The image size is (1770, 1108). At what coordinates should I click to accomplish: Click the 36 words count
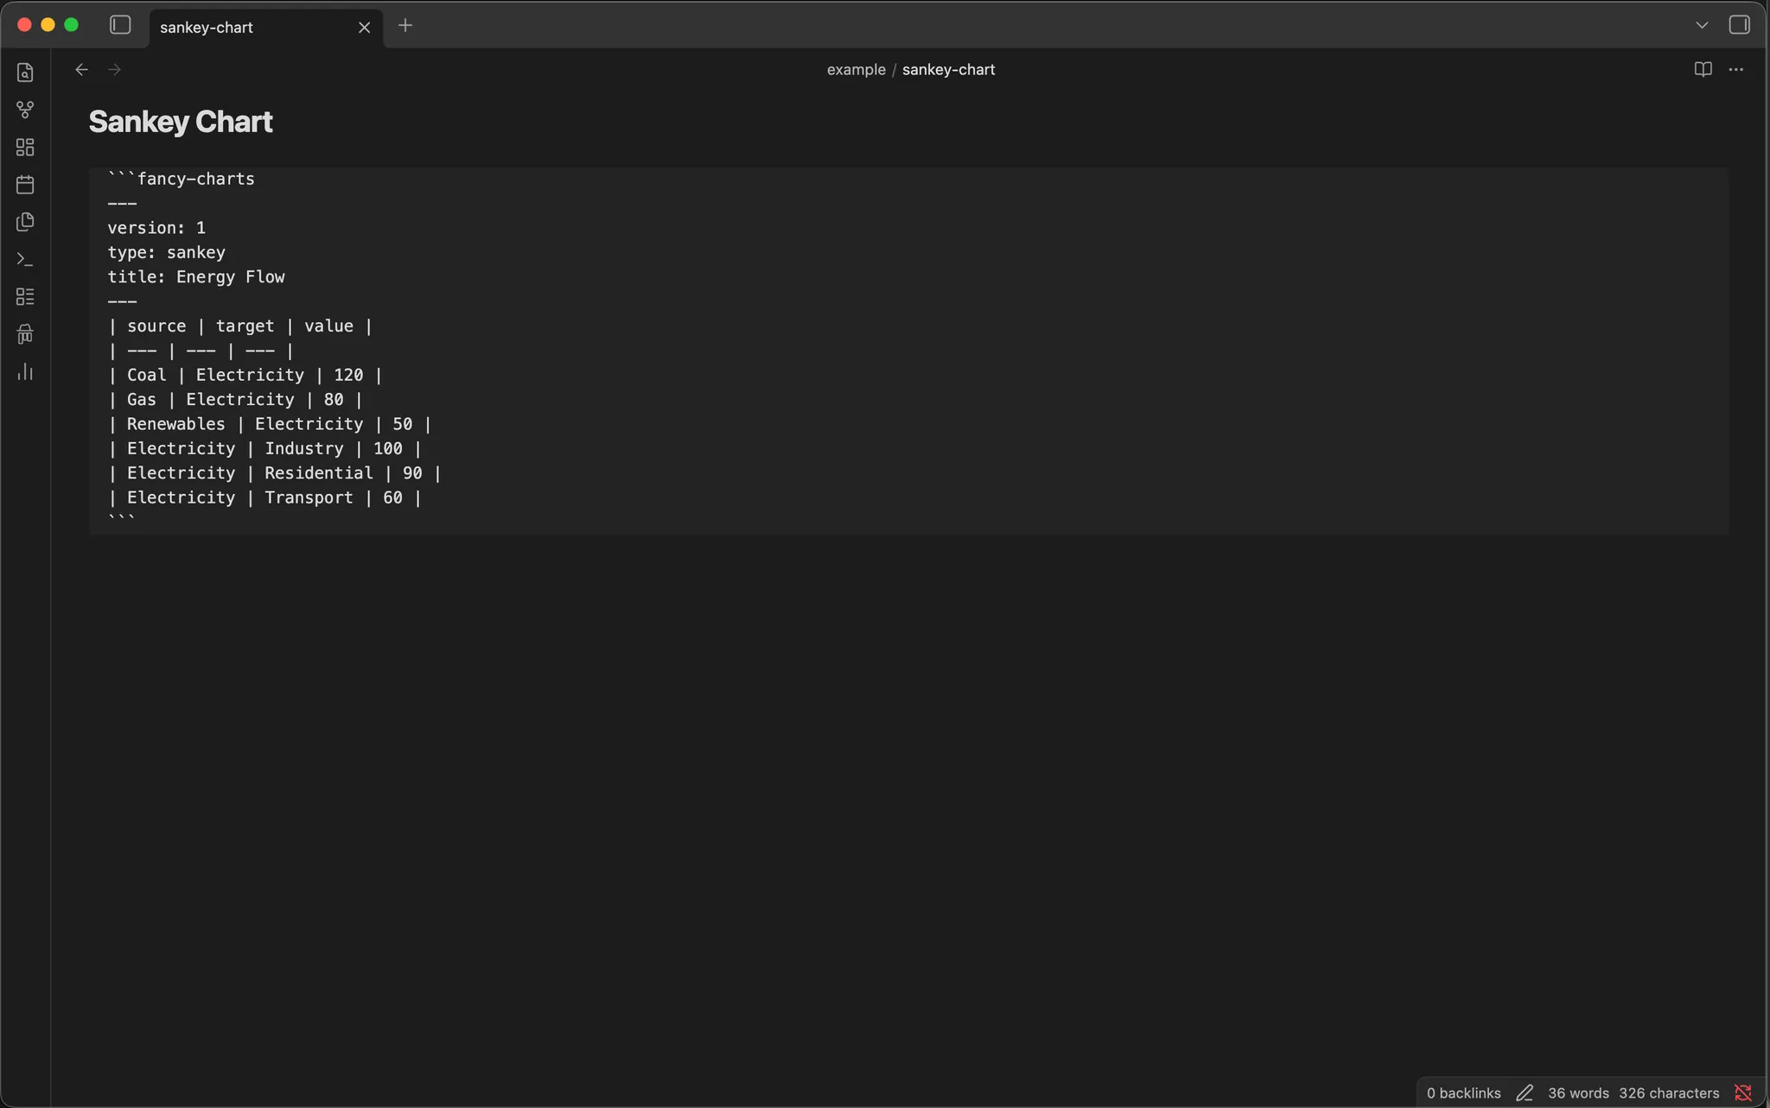1578,1093
